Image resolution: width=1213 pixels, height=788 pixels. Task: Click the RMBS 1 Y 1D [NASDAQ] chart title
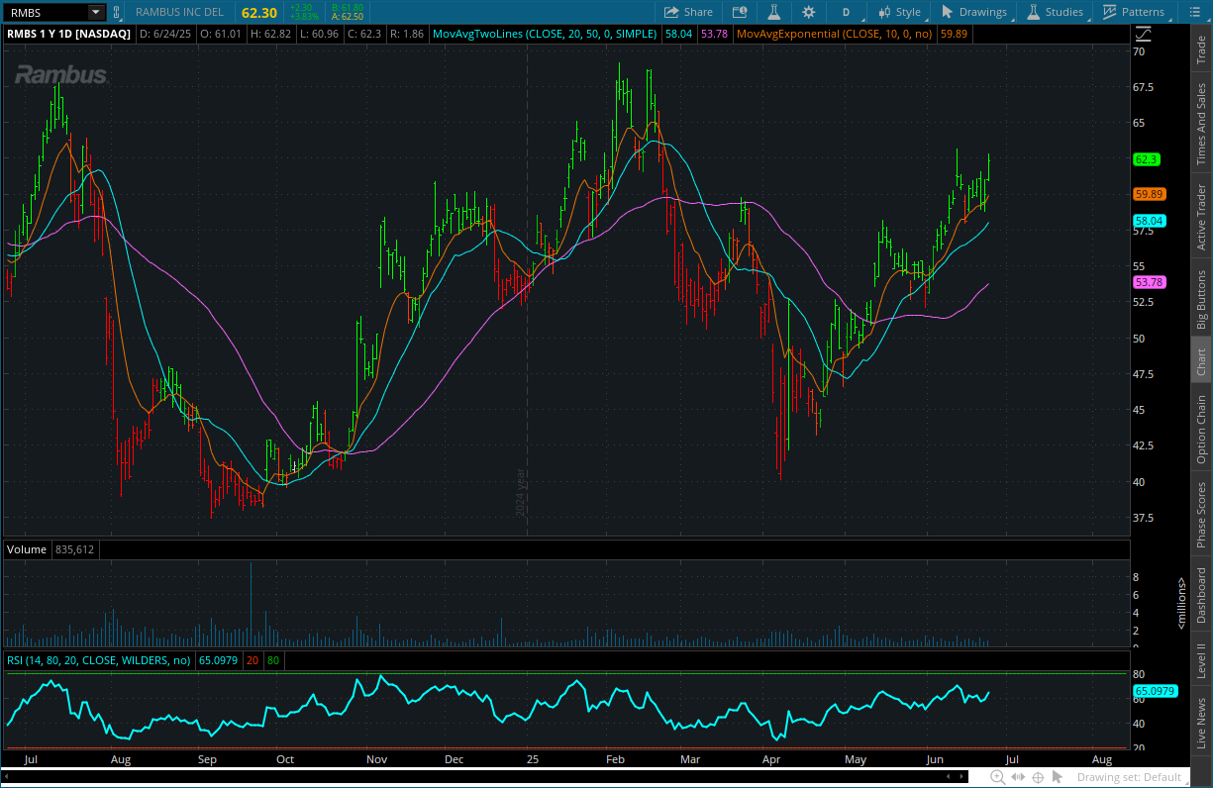click(68, 33)
